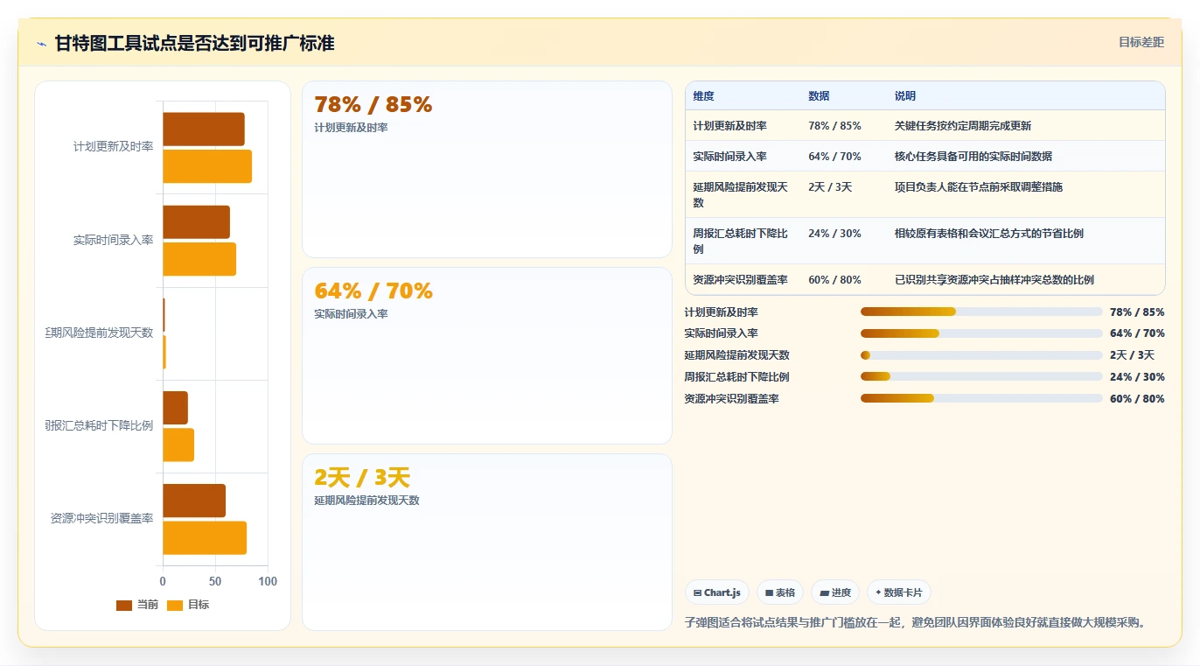Select the 64% / 70% data card
This screenshot has width=1200, height=666.
click(487, 356)
